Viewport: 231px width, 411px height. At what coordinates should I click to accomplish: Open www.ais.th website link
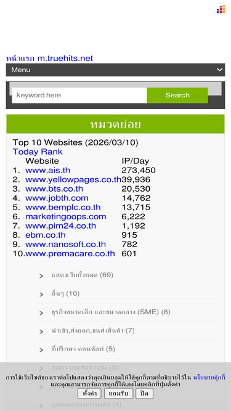pyautogui.click(x=47, y=170)
